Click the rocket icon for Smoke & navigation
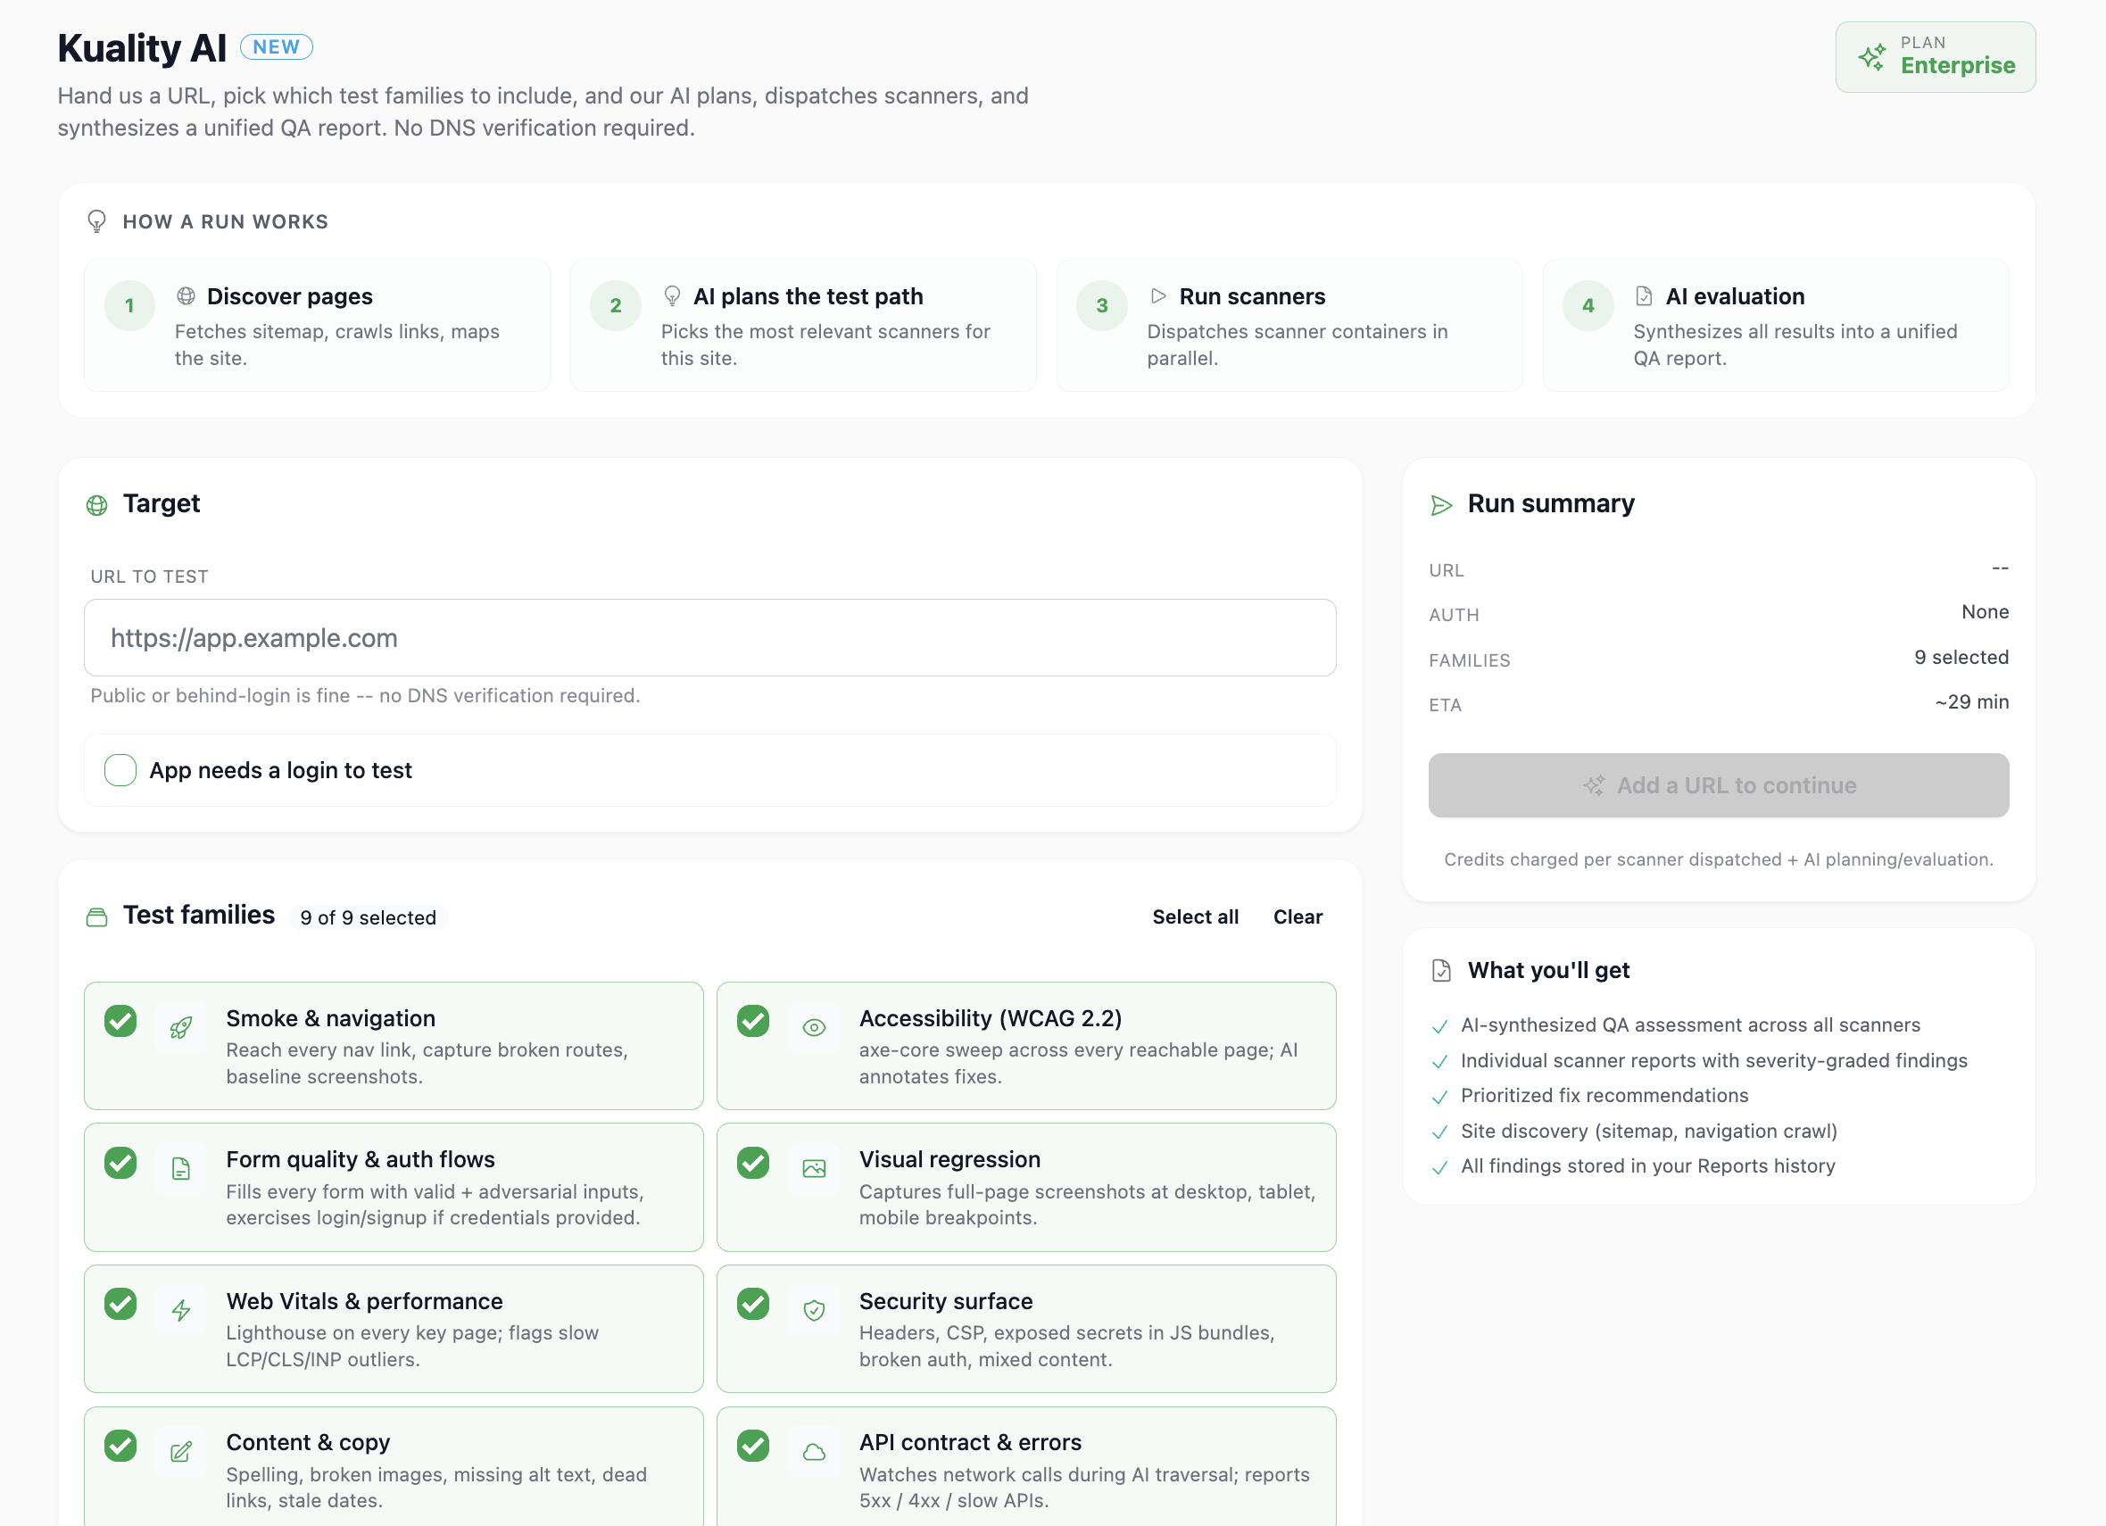Screen dimensions: 2106x1526 point(181,1027)
